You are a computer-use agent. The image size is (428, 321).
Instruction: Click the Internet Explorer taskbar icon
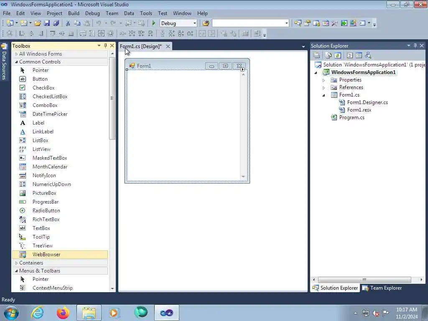coord(37,313)
